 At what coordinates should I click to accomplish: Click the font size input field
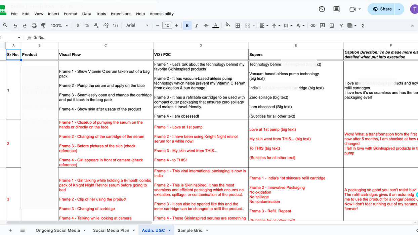(167, 26)
